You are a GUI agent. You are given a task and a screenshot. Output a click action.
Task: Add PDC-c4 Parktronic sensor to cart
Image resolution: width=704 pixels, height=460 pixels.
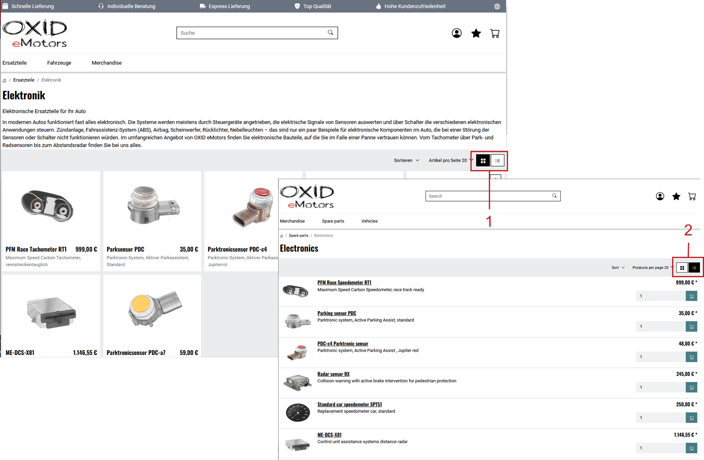coord(691,357)
